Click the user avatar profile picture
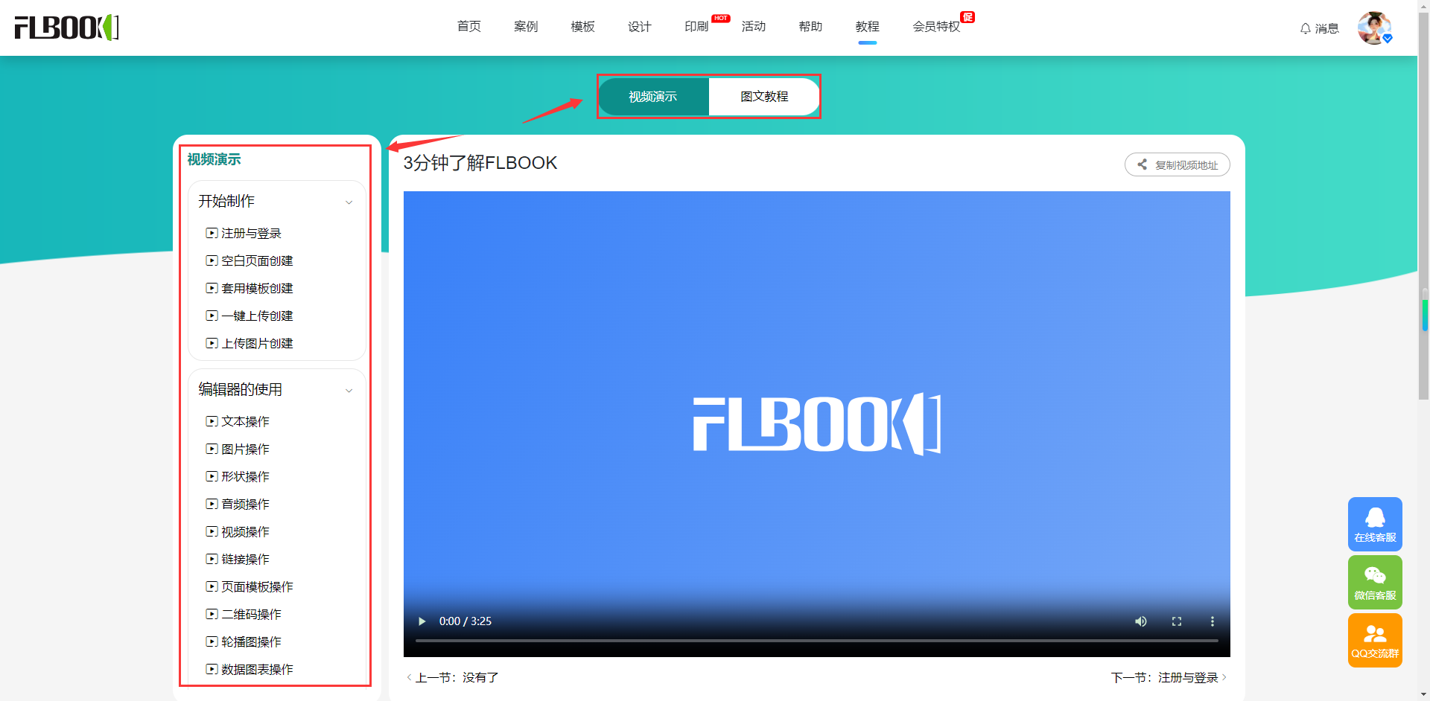 pyautogui.click(x=1374, y=28)
